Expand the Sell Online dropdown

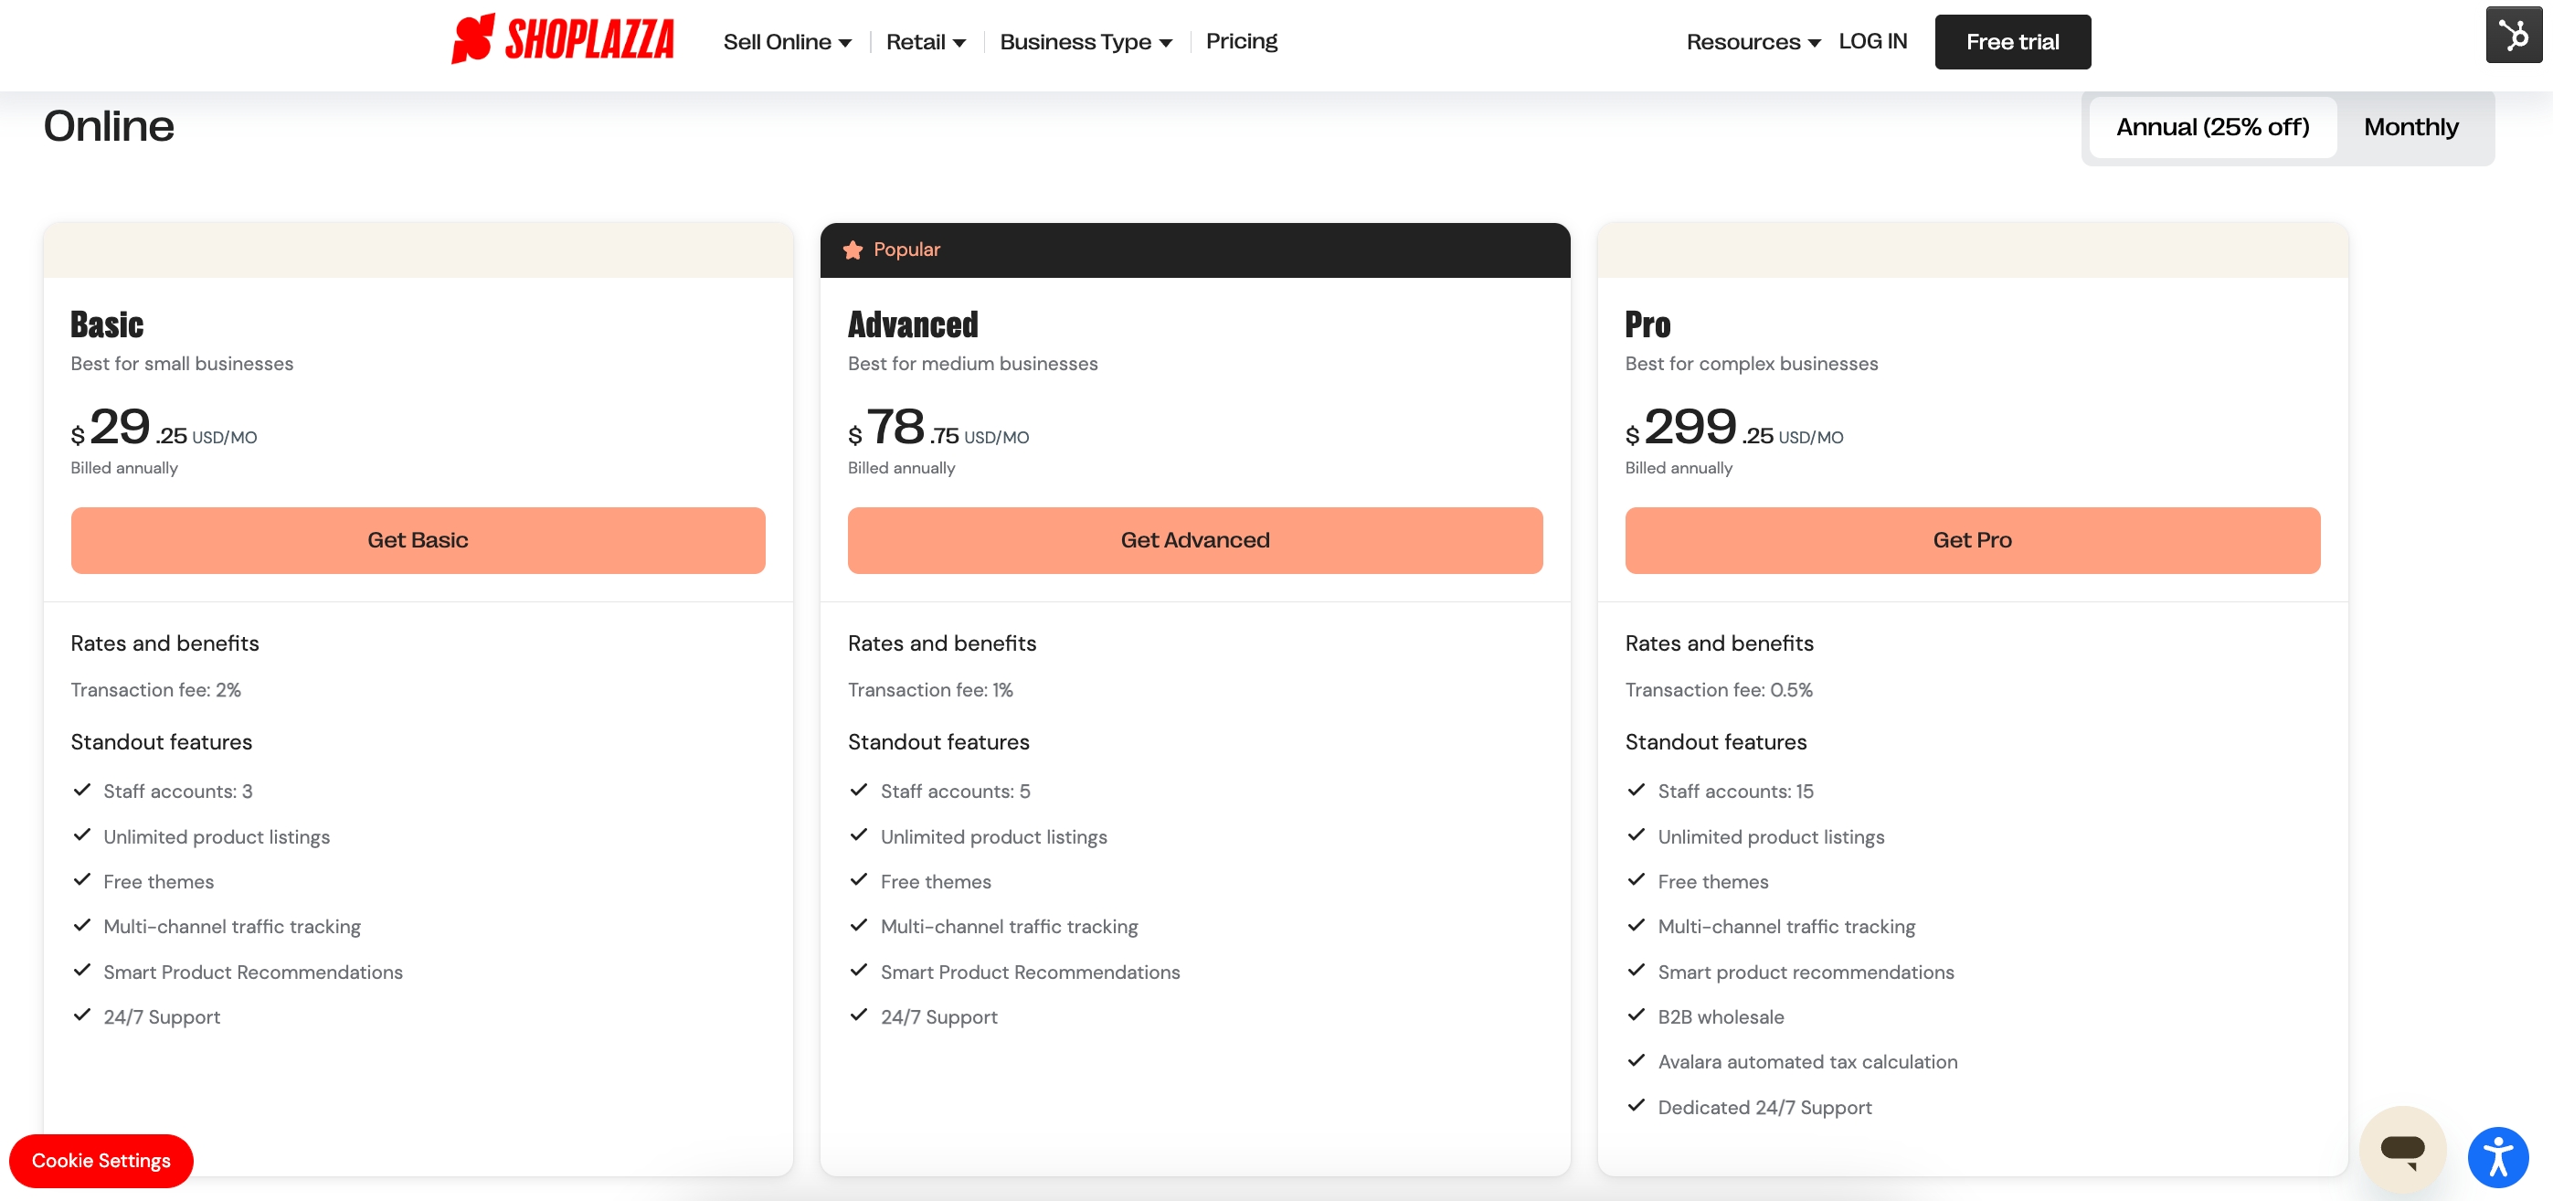coord(787,42)
